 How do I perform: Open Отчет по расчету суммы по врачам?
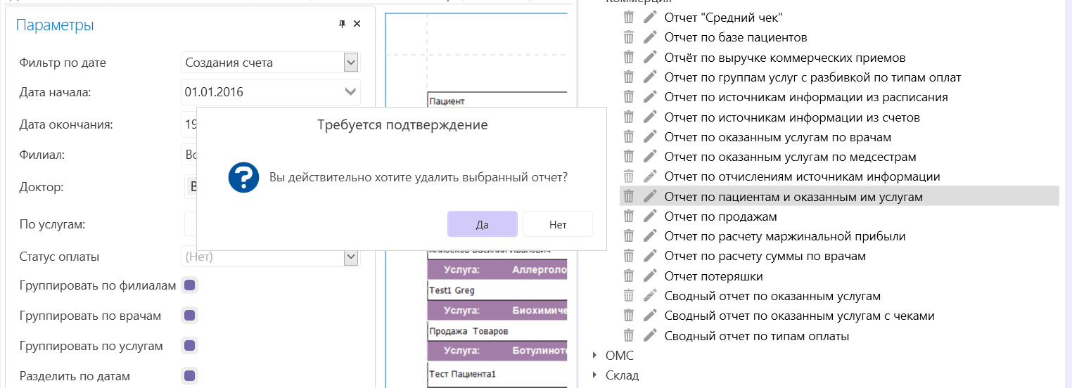pos(765,256)
